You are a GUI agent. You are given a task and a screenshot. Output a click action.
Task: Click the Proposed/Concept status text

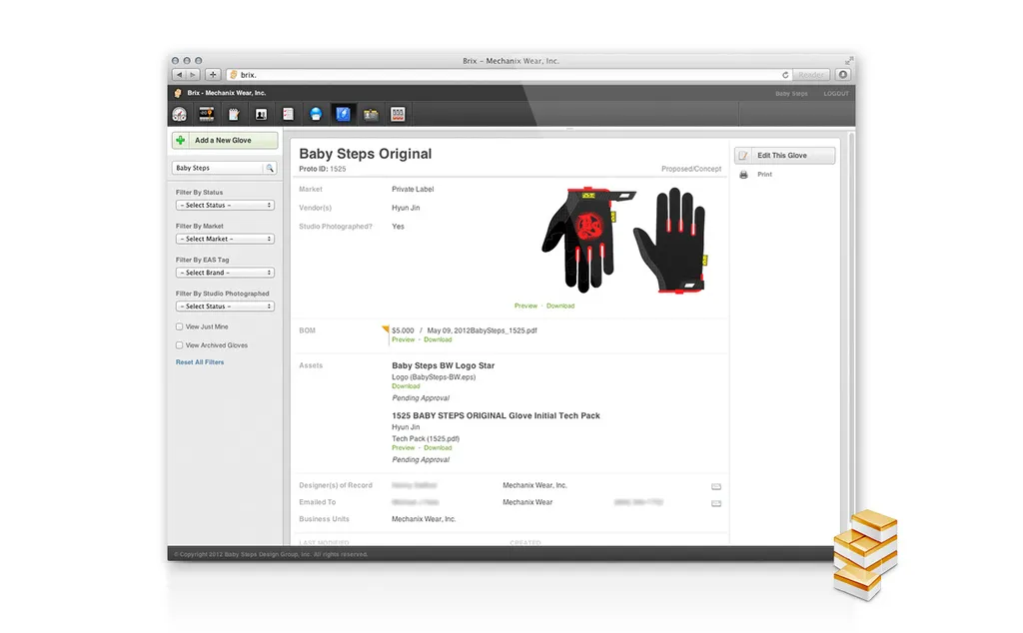coord(691,169)
